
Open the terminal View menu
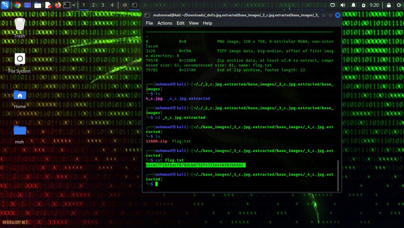point(194,23)
